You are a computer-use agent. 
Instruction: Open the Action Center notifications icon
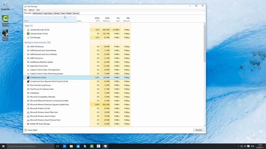click(249, 146)
